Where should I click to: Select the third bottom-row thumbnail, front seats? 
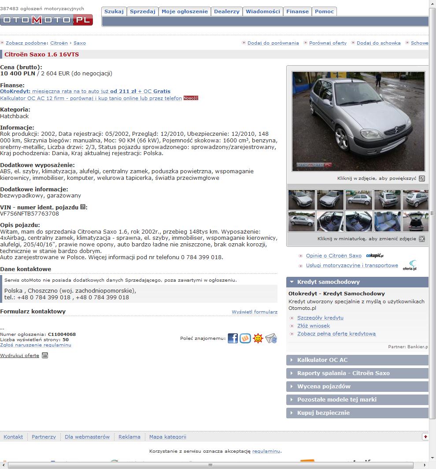(359, 221)
